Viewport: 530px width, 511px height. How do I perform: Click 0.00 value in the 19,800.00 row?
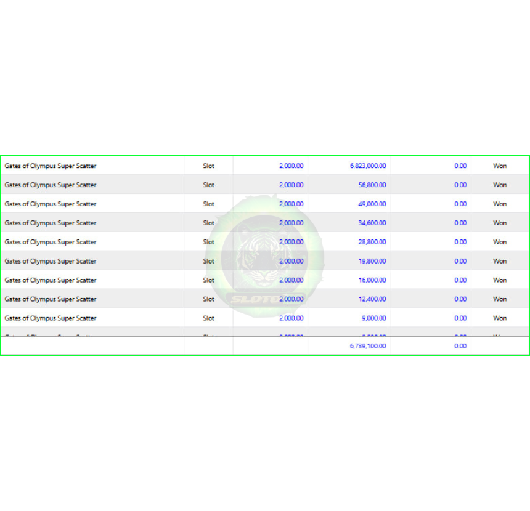click(460, 261)
